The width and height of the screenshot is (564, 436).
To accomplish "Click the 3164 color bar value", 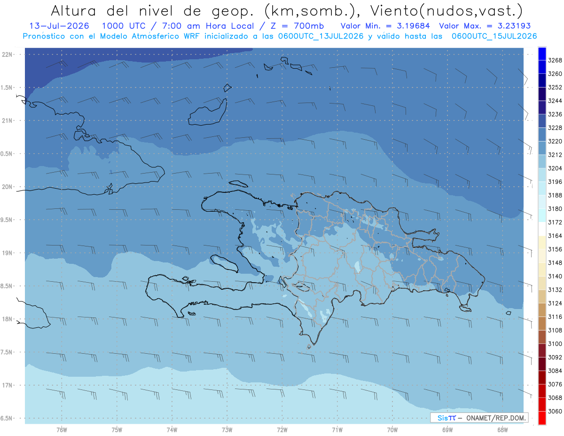I will pos(555,236).
